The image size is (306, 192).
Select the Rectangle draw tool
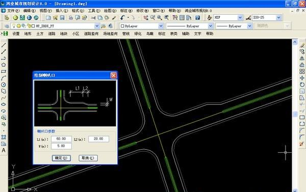[x=4, y=71]
